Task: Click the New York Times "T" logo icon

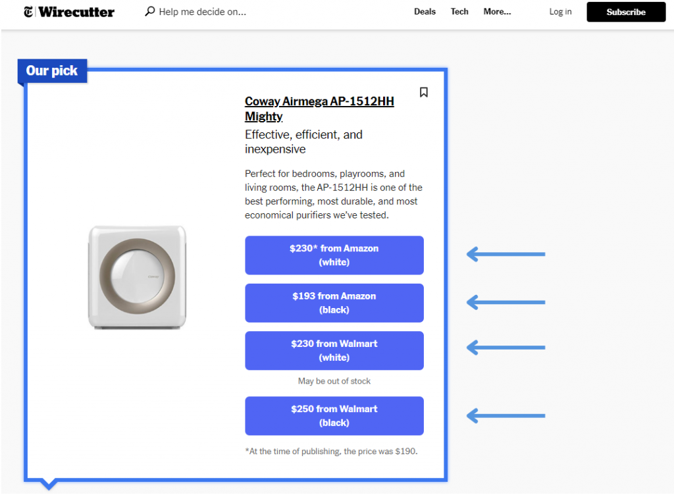Action: [29, 12]
